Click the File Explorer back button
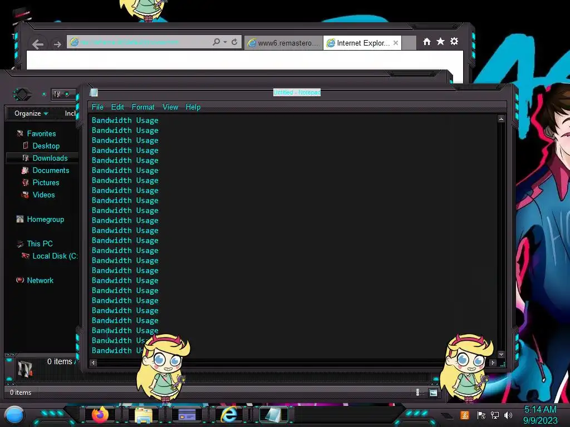This screenshot has height=427, width=570. [x=22, y=95]
